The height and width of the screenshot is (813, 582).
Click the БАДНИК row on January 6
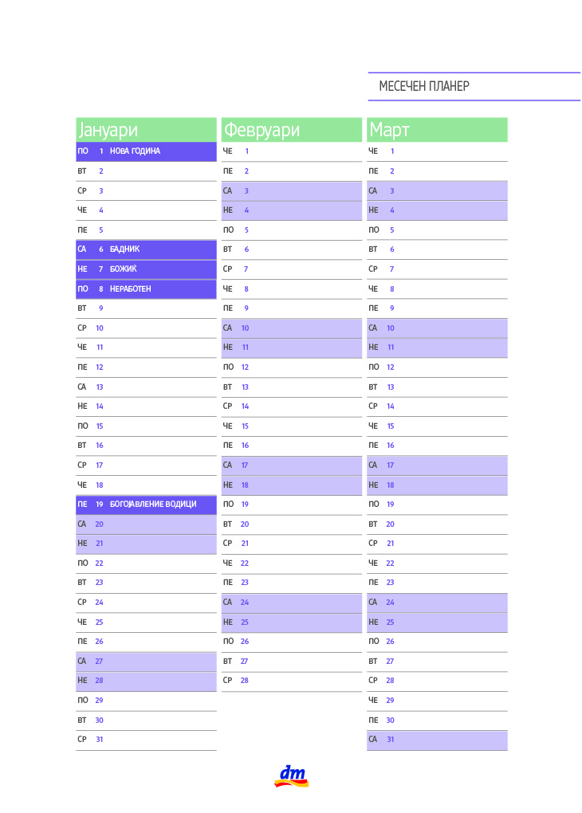[146, 249]
